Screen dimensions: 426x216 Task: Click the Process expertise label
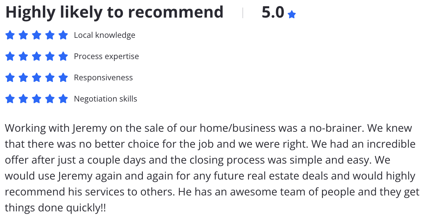[x=106, y=56]
